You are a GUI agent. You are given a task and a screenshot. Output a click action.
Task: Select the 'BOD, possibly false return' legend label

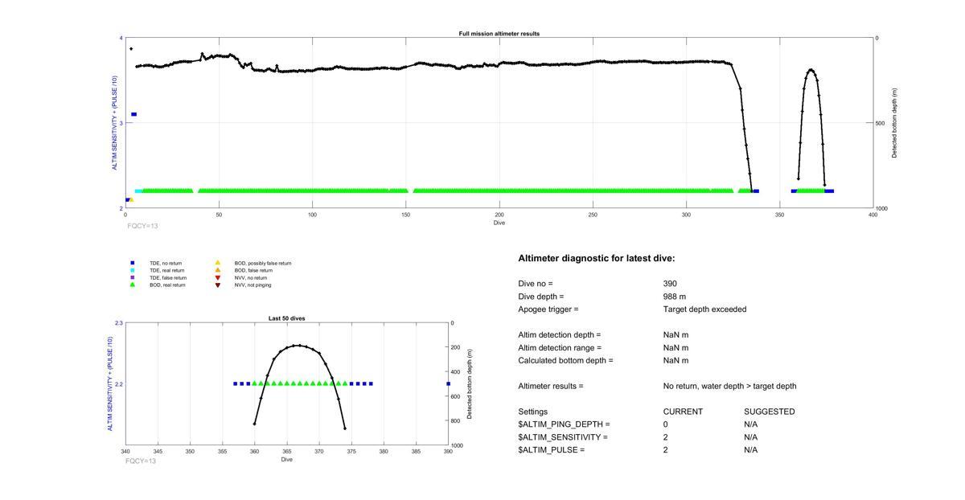263,263
